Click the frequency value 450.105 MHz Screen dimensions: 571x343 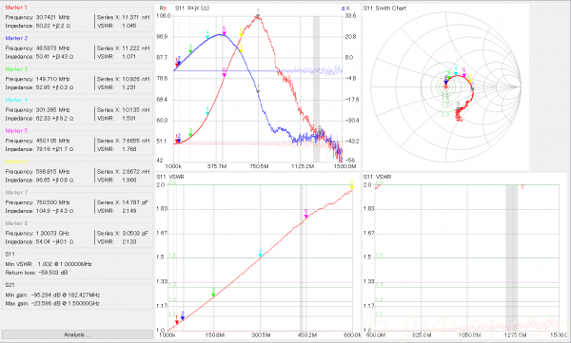pyautogui.click(x=52, y=141)
